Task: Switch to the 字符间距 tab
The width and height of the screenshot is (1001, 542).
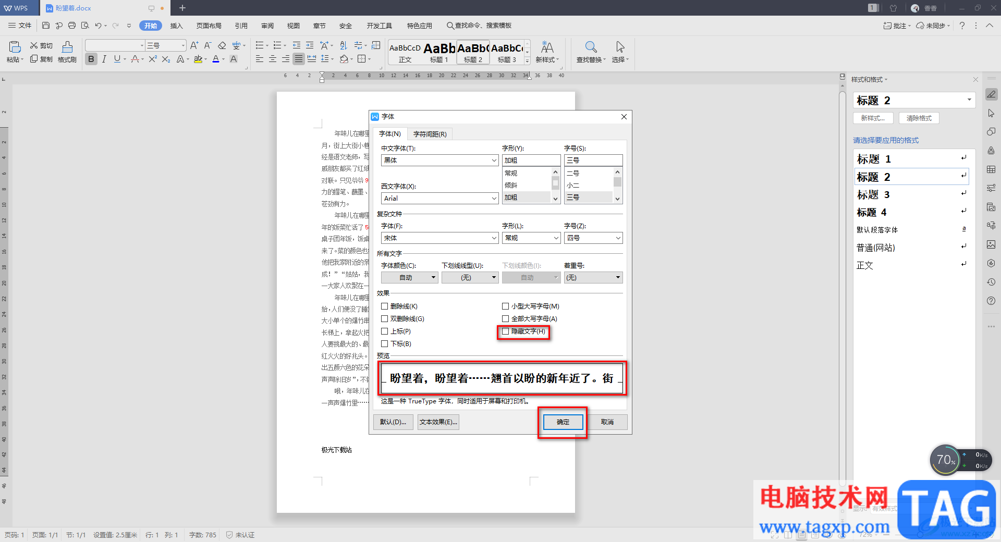Action: click(x=430, y=134)
